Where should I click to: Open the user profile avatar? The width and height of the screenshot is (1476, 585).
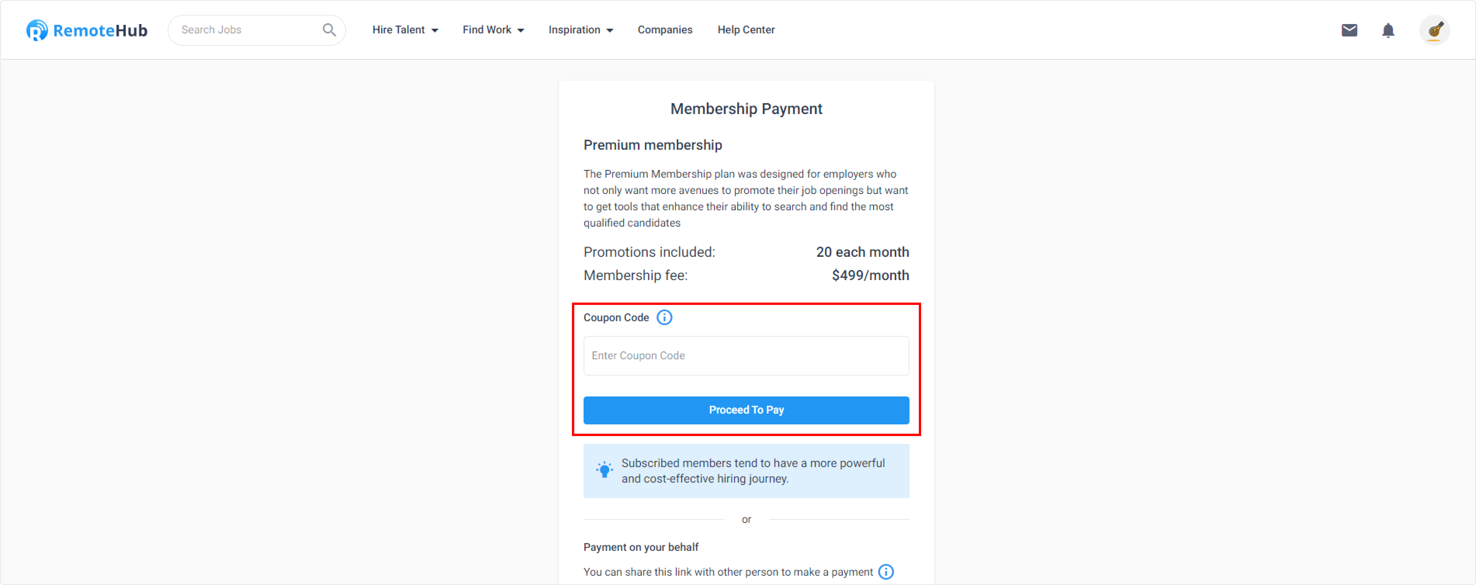click(1434, 30)
